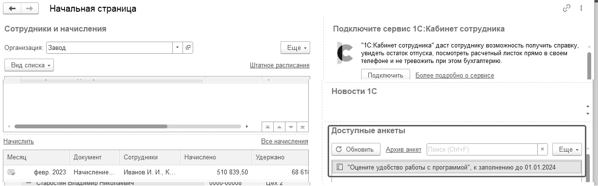Click the Подключить button
Screen dimensions: 598x186
tap(385, 75)
